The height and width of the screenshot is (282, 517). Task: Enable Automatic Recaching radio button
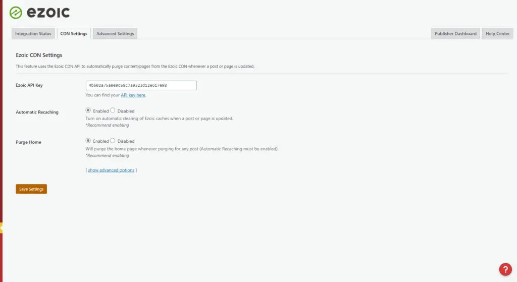[x=88, y=110]
